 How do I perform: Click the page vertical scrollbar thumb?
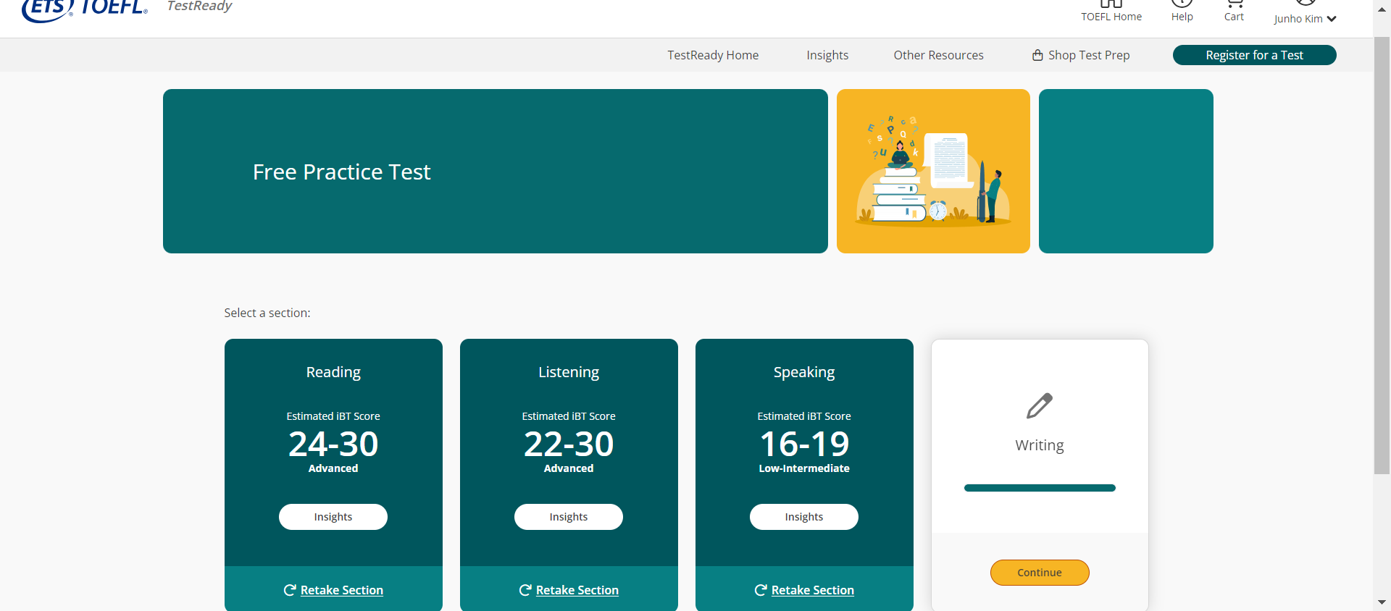[x=1382, y=255]
